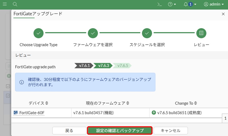
Task: Click the FortiGate-60F firewall device icon
Action: coord(16,112)
